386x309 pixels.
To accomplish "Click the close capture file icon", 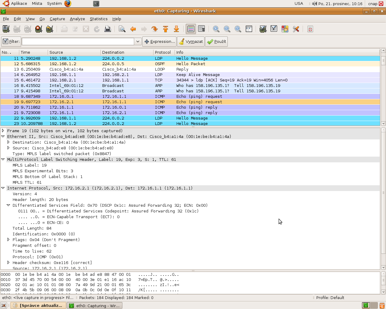I will [86, 29].
